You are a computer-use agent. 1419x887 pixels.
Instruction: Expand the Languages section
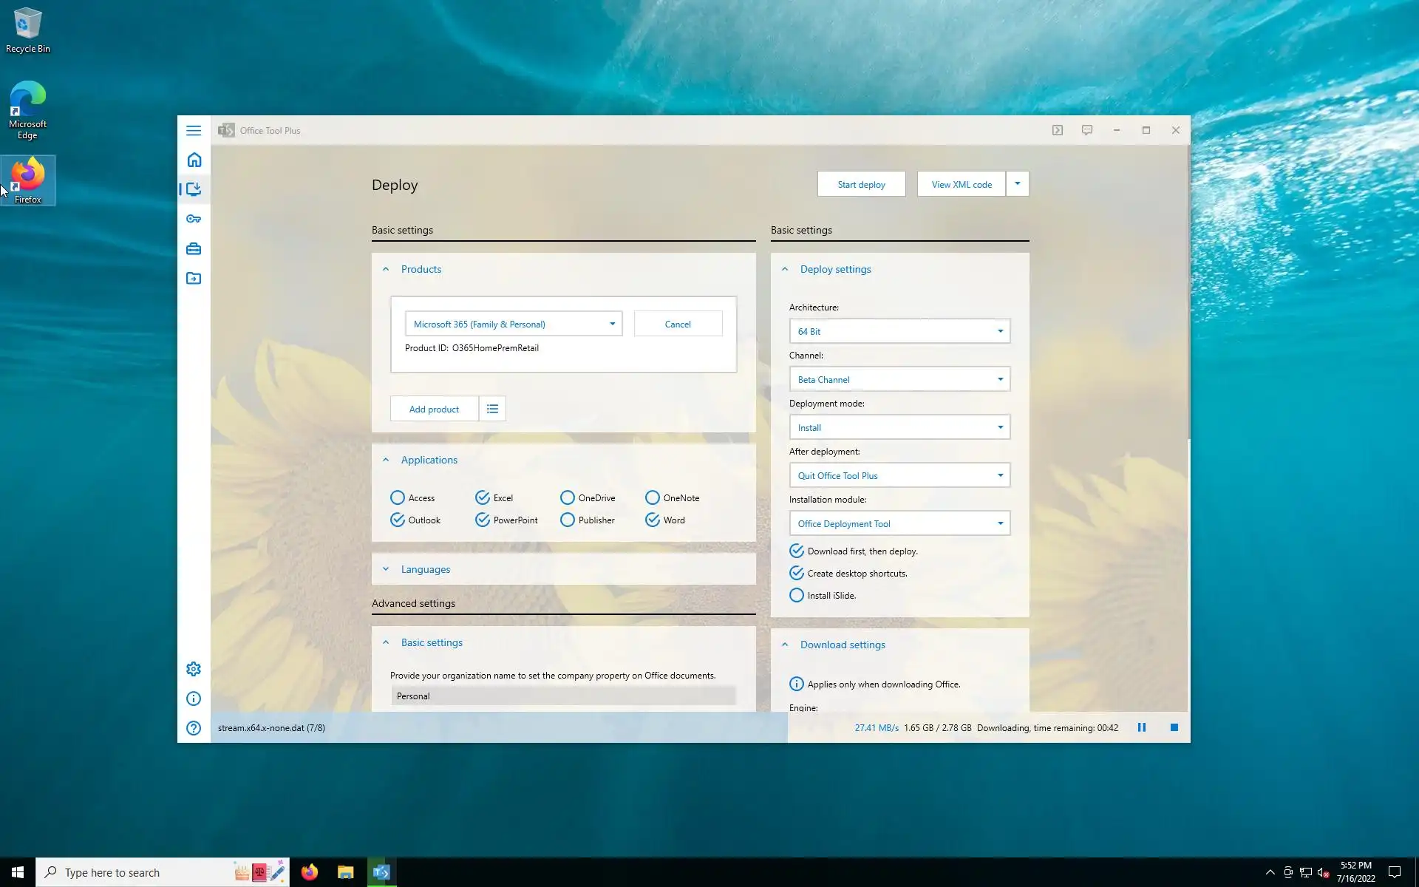[426, 569]
